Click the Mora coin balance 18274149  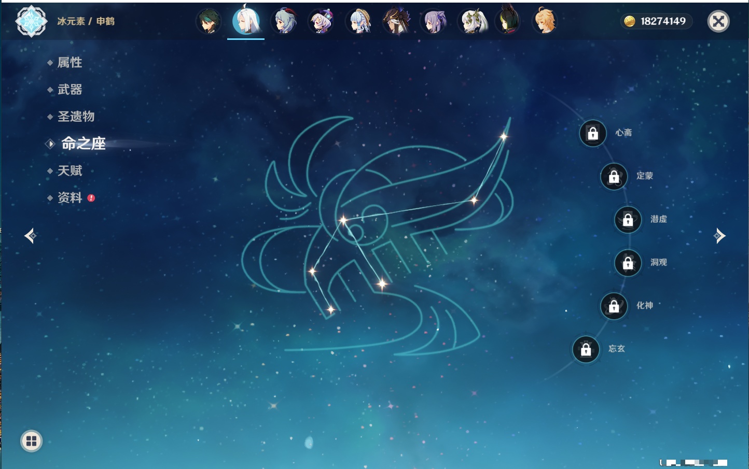point(656,21)
